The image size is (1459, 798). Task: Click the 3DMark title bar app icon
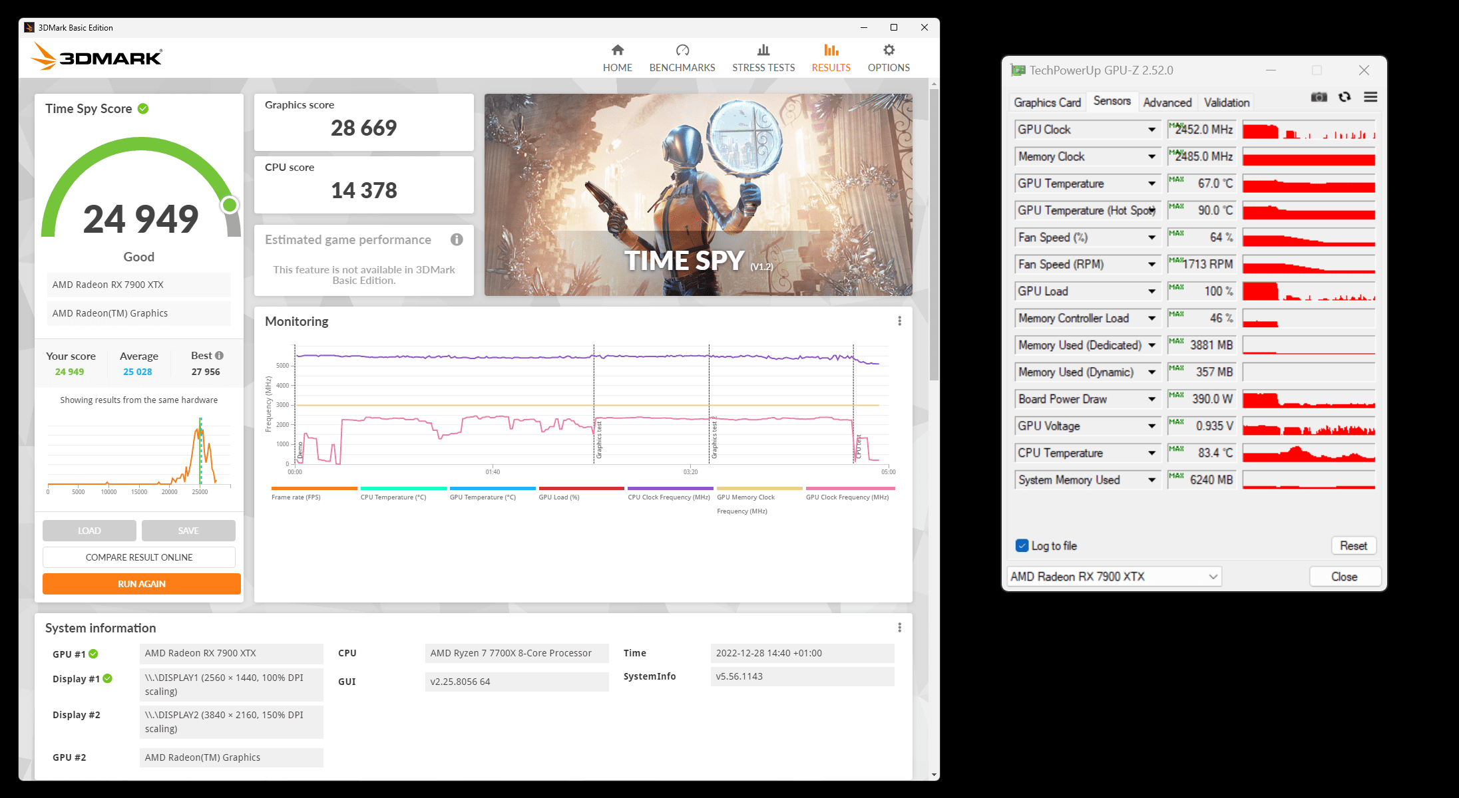click(x=29, y=27)
